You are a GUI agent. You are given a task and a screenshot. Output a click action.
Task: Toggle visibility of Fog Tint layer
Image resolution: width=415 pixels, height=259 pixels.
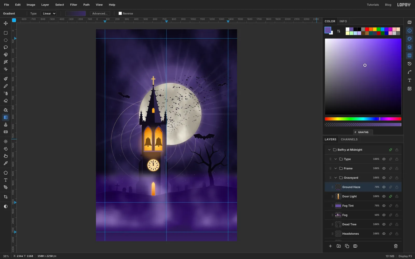coord(384,206)
